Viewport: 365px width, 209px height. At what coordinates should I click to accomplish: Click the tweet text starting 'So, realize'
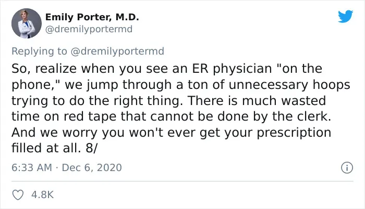[180, 108]
